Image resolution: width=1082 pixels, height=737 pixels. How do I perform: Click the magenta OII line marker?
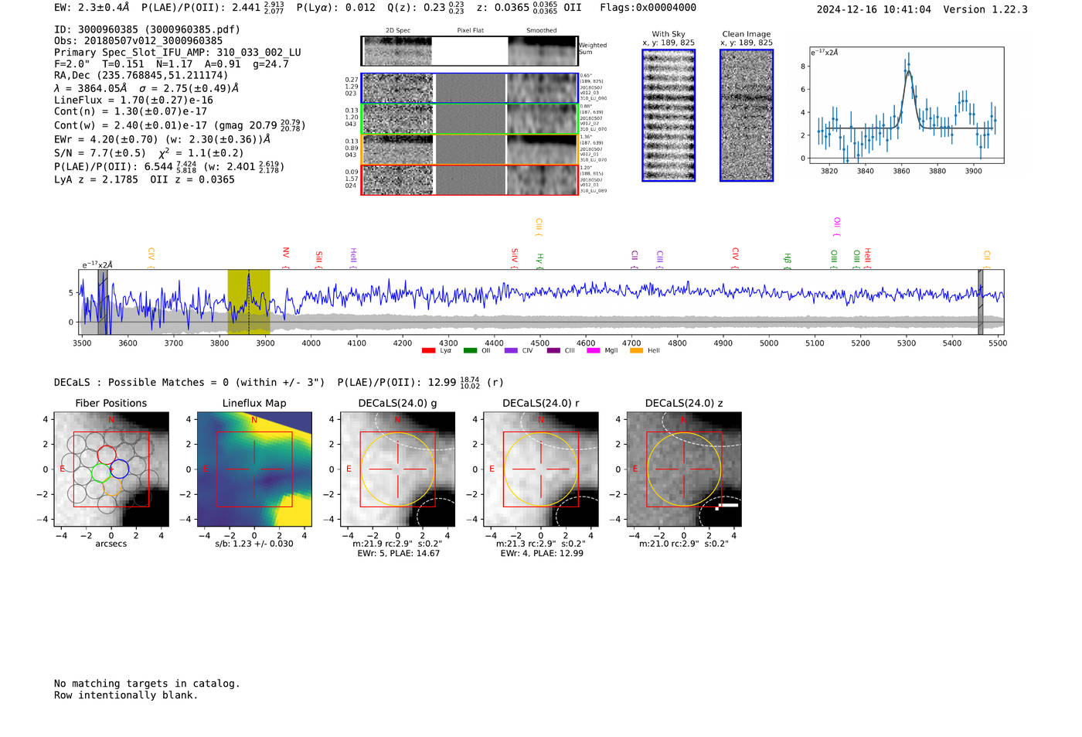837,227
